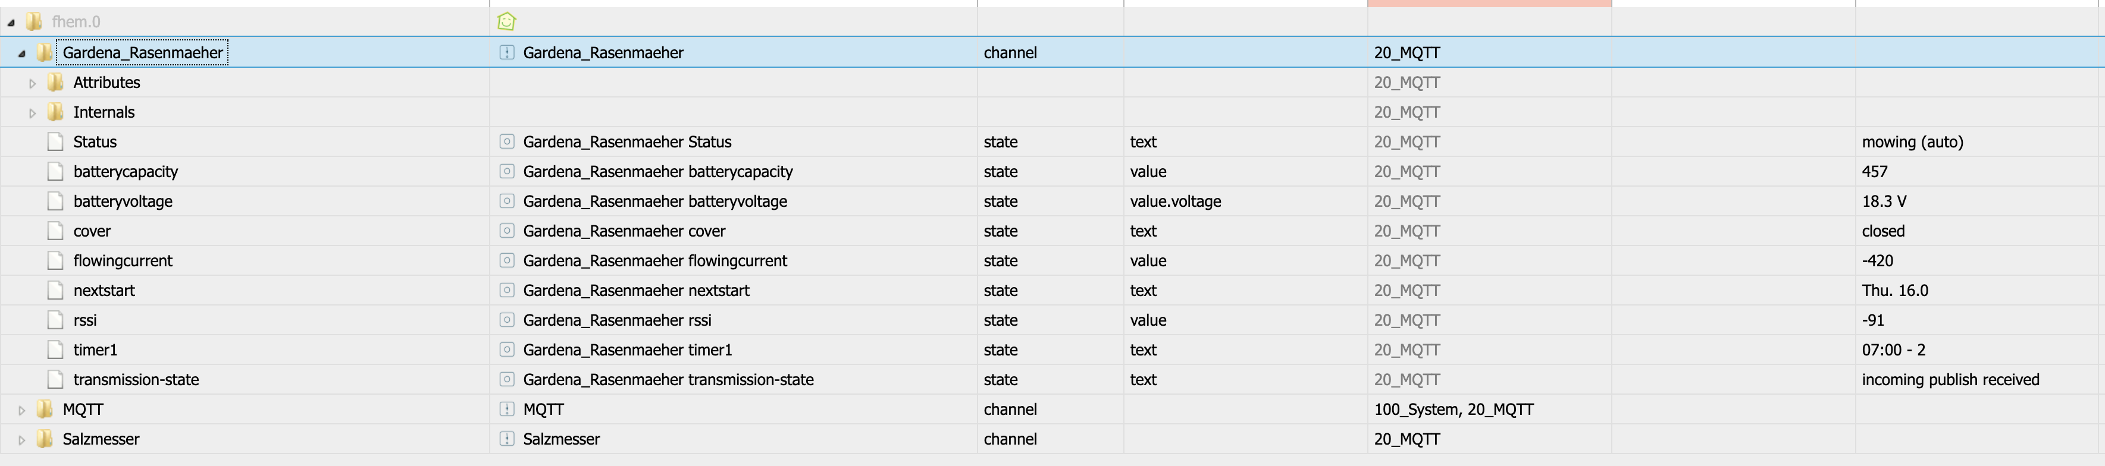This screenshot has width=2105, height=466.
Task: Expand the Attributes folder
Action: pos(32,83)
